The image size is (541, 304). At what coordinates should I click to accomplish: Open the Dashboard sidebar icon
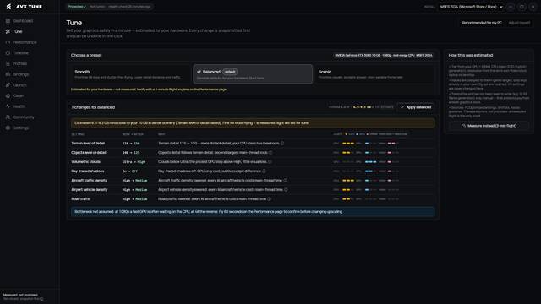point(8,21)
